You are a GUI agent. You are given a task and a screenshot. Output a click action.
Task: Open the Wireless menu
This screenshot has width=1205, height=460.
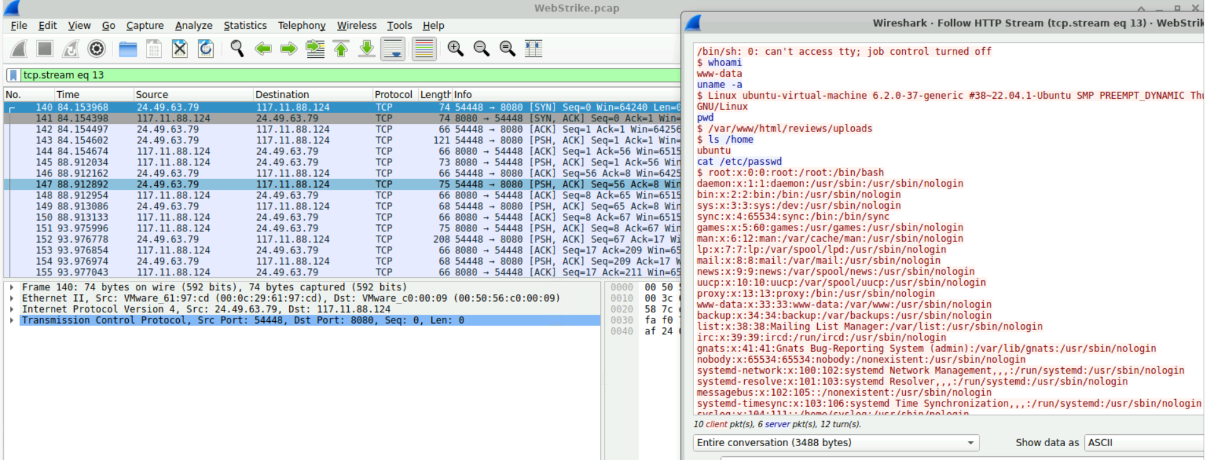tap(356, 25)
